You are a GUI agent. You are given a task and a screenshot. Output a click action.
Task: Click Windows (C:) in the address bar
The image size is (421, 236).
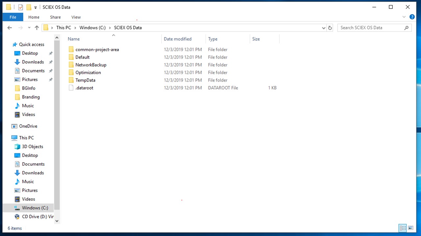coord(92,28)
